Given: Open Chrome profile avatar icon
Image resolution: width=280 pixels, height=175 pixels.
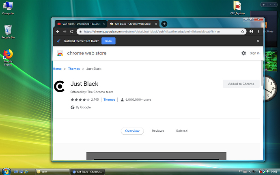Looking at the screenshot, I should tap(251, 31).
